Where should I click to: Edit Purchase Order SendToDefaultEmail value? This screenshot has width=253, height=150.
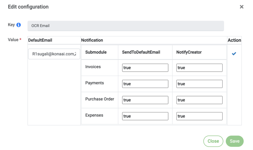click(145, 100)
